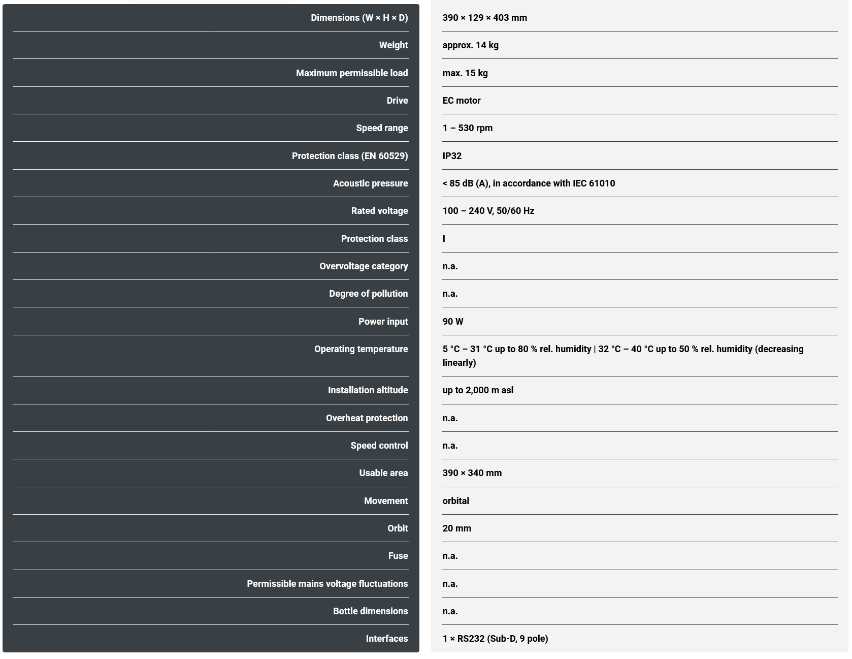The width and height of the screenshot is (852, 659).
Task: Click the Bottle dimensions label
Action: 370,611
